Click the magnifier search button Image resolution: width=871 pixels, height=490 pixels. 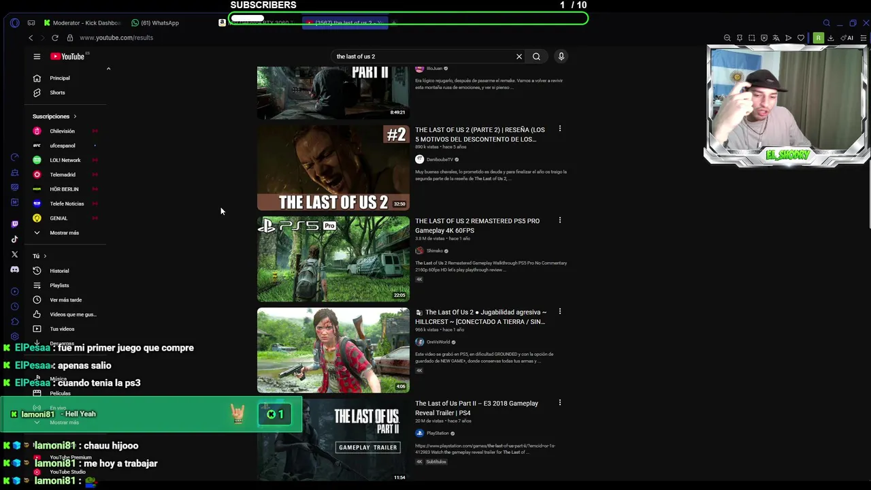point(536,56)
